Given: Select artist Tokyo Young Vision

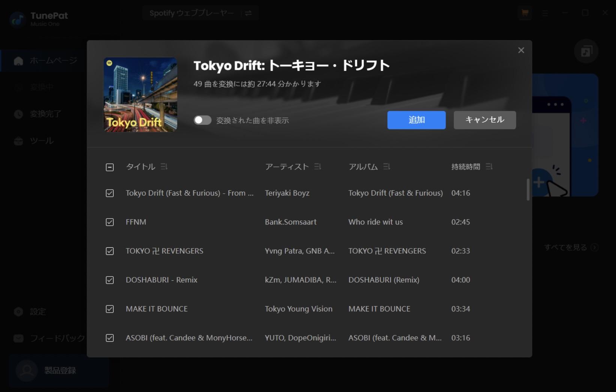Looking at the screenshot, I should (299, 309).
